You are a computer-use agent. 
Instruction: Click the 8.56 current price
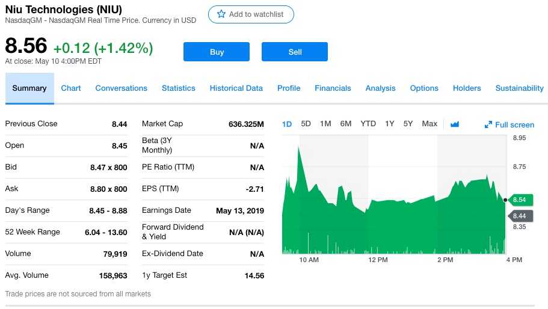point(26,46)
